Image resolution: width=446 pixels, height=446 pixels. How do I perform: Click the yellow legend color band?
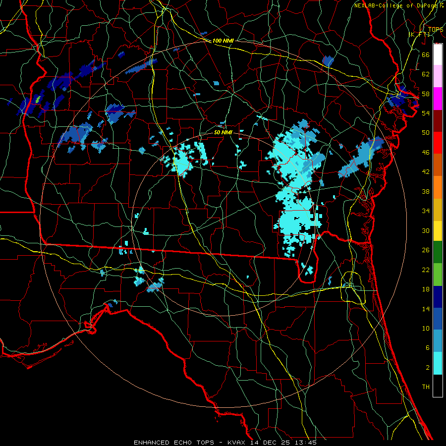click(x=438, y=230)
